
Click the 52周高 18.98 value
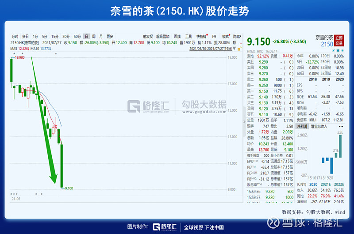tap(339, 68)
